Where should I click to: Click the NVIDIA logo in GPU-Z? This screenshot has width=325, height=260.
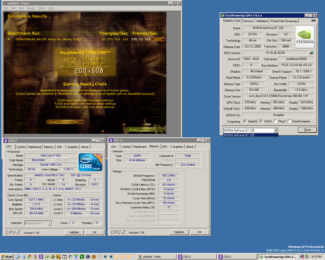click(305, 37)
